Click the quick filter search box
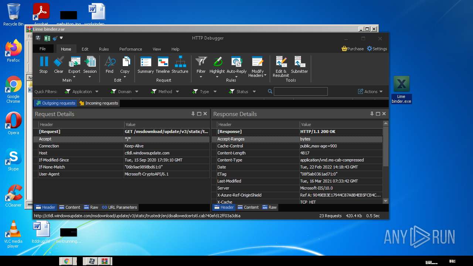This screenshot has height=266, width=473. (301, 91)
